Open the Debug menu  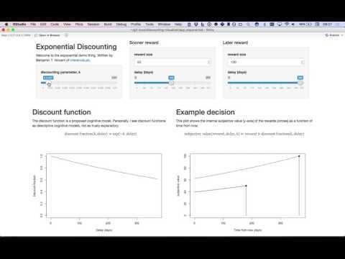coord(121,24)
